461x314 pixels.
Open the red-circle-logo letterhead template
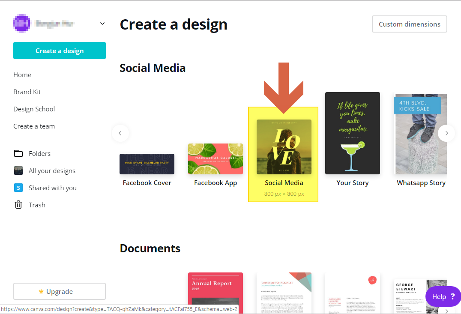click(x=353, y=293)
